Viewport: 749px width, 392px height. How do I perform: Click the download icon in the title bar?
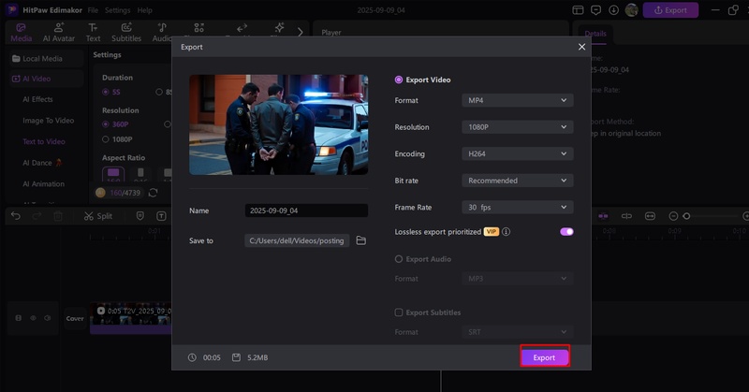tap(614, 10)
